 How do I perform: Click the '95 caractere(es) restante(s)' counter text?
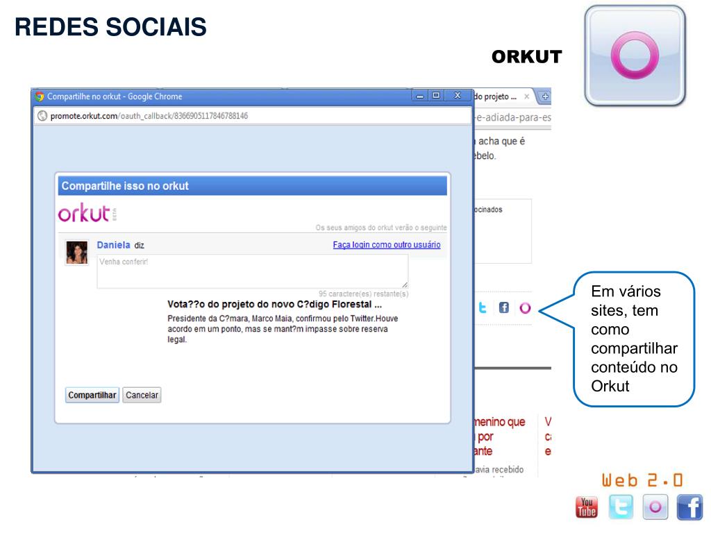[363, 294]
